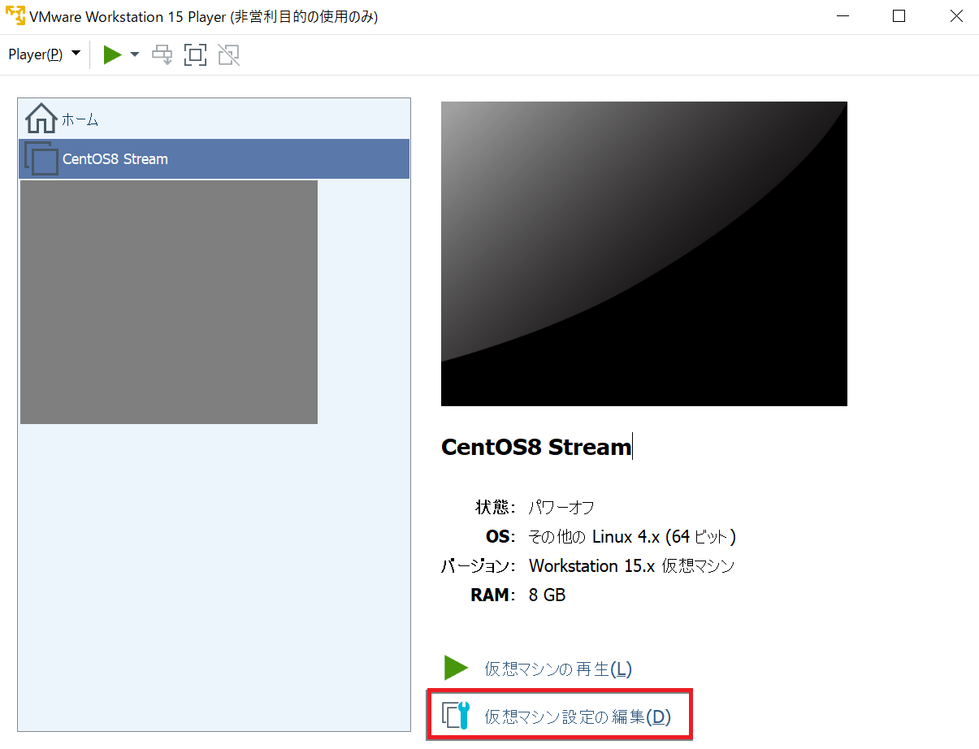Image resolution: width=979 pixels, height=749 pixels.
Task: Click the Workstation 15.x 仮想マシン version text
Action: [631, 566]
